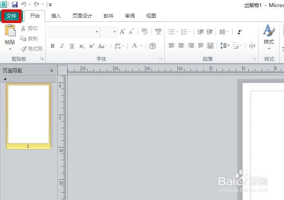Click the Clear Formatting icon
This screenshot has width=284, height=200.
pyautogui.click(x=145, y=32)
